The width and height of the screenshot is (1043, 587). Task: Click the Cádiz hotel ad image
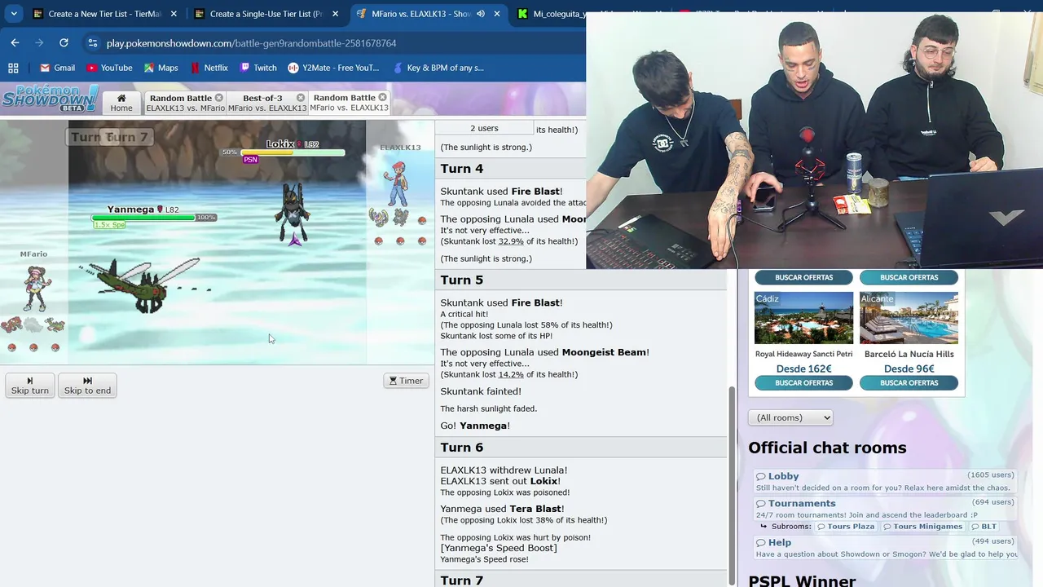coord(803,318)
